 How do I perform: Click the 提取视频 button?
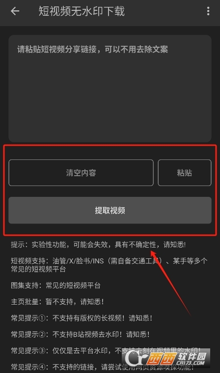pyautogui.click(x=110, y=210)
